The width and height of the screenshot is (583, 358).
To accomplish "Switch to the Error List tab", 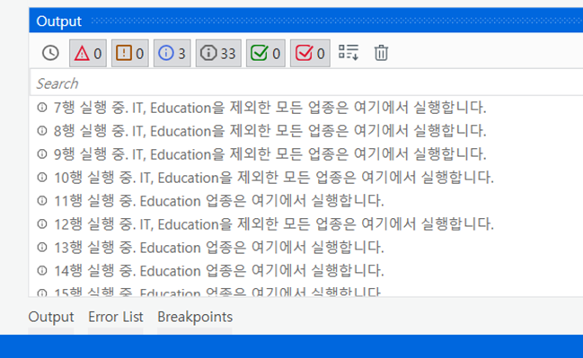I will tap(116, 317).
